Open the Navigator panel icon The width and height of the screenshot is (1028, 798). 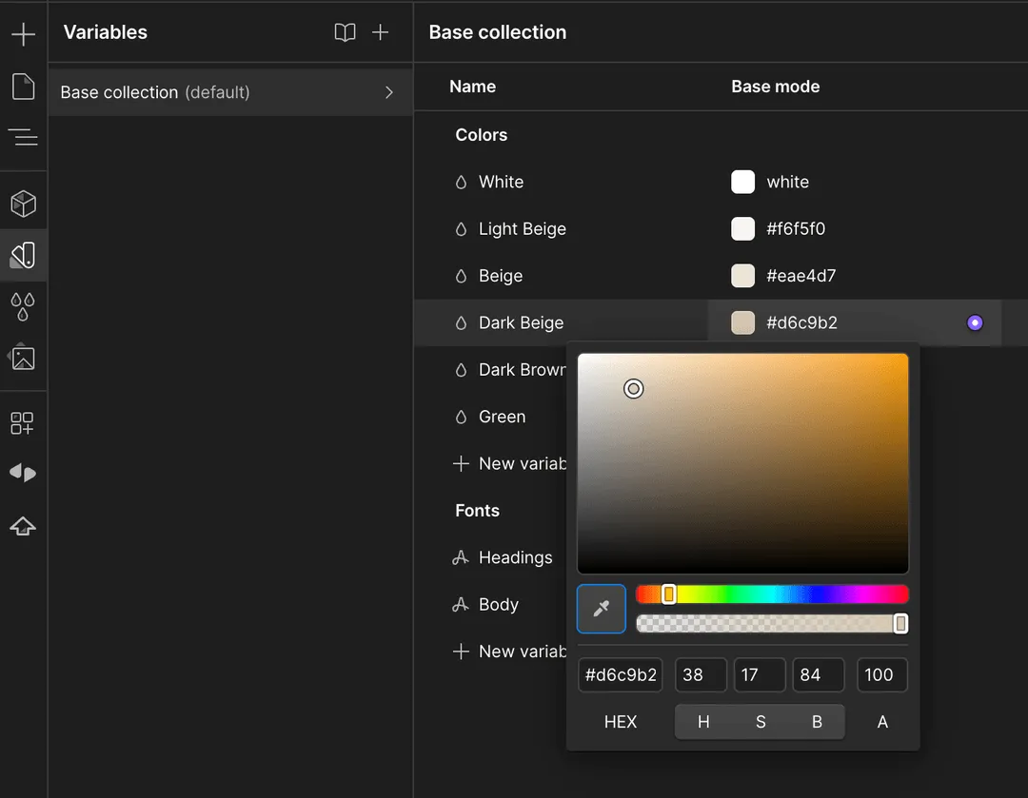23,137
